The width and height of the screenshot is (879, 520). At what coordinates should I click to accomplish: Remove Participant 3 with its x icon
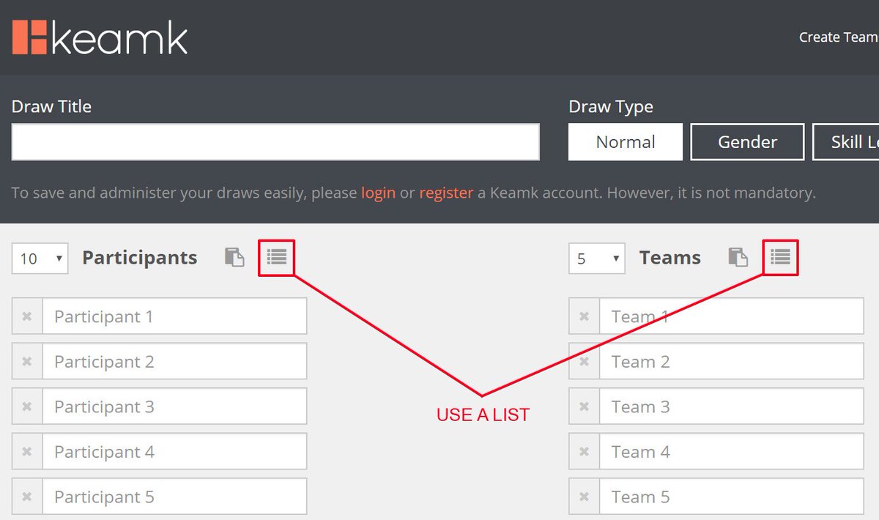tap(27, 406)
